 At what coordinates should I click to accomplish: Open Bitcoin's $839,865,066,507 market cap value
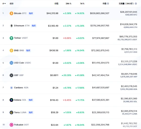click(x=100, y=13)
